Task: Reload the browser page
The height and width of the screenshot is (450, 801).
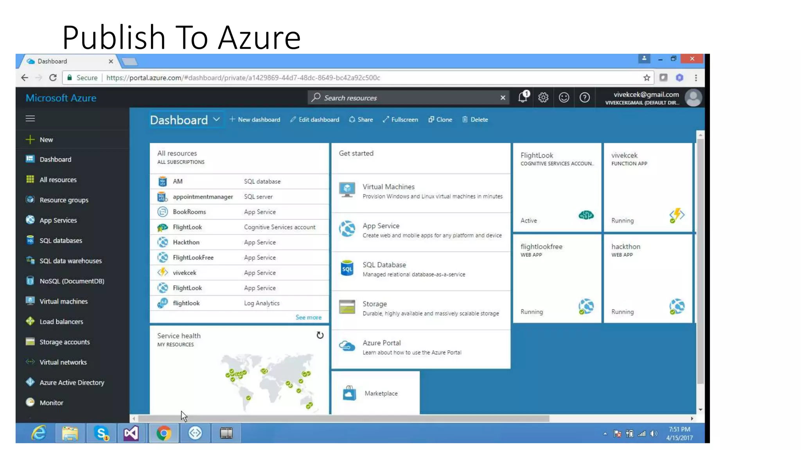Action: coord(53,77)
